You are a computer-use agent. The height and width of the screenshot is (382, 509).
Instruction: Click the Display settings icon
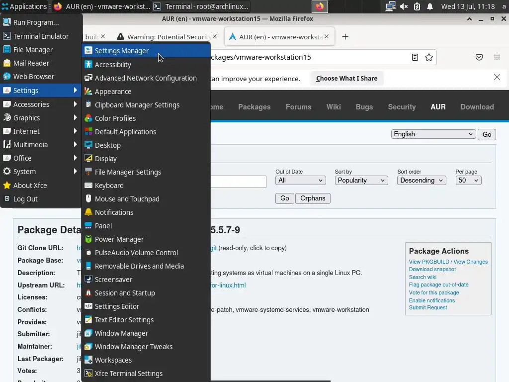(x=88, y=159)
